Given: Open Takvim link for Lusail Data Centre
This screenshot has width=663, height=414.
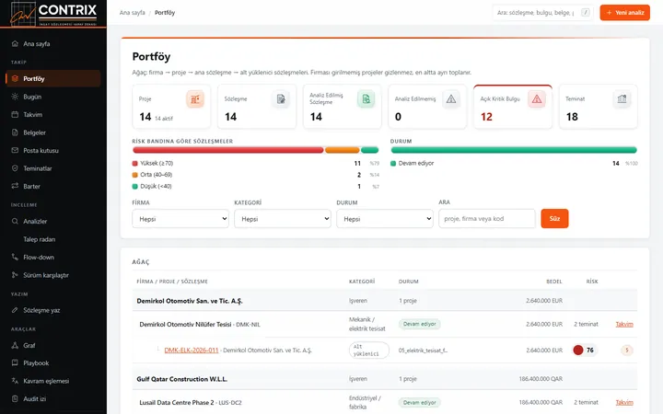Looking at the screenshot, I should pos(624,402).
